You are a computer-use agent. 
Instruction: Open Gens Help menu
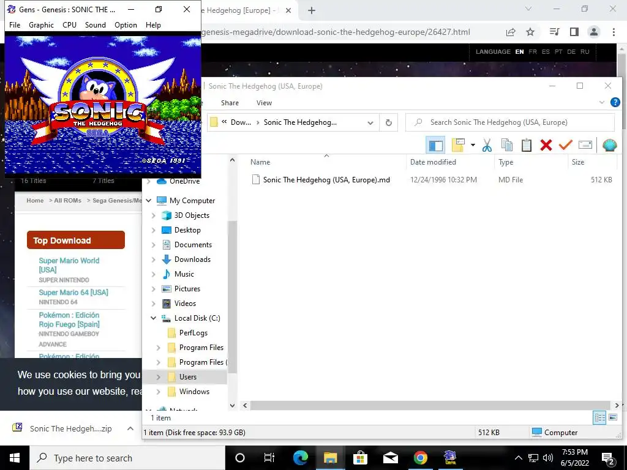153,24
